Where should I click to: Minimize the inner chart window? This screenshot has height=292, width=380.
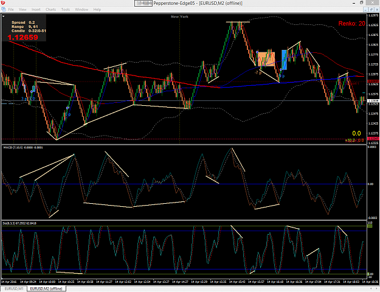point(365,10)
